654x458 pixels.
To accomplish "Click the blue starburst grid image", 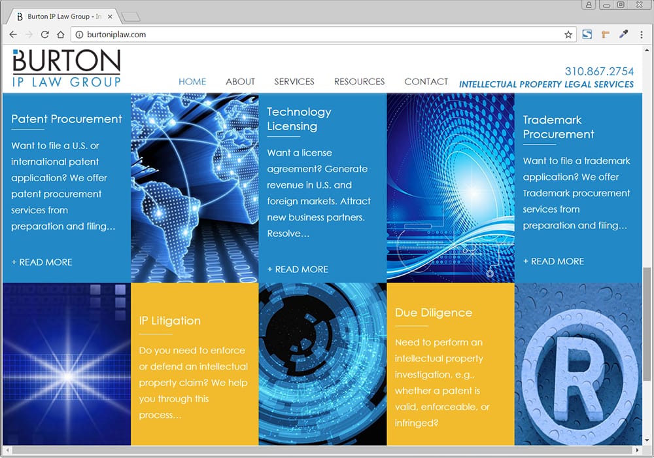I will tap(67, 364).
